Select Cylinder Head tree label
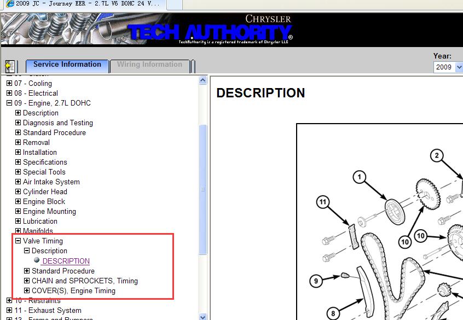Screen dimensions: 463x320 45,192
